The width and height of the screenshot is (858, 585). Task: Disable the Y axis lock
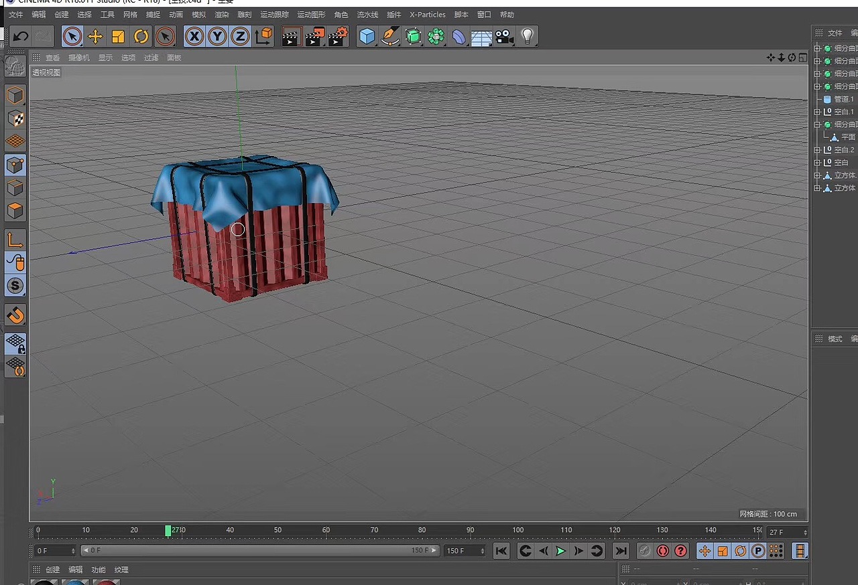217,36
